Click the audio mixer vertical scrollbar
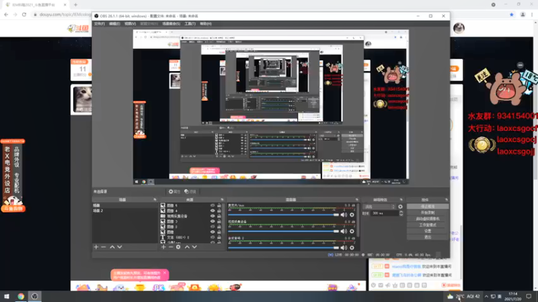Screen dimensions: 538x302 pos(358,220)
